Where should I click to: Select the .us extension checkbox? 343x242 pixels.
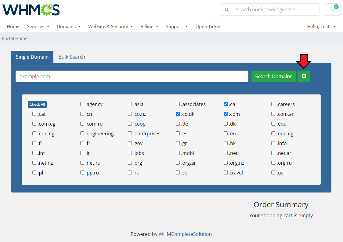tap(273, 173)
